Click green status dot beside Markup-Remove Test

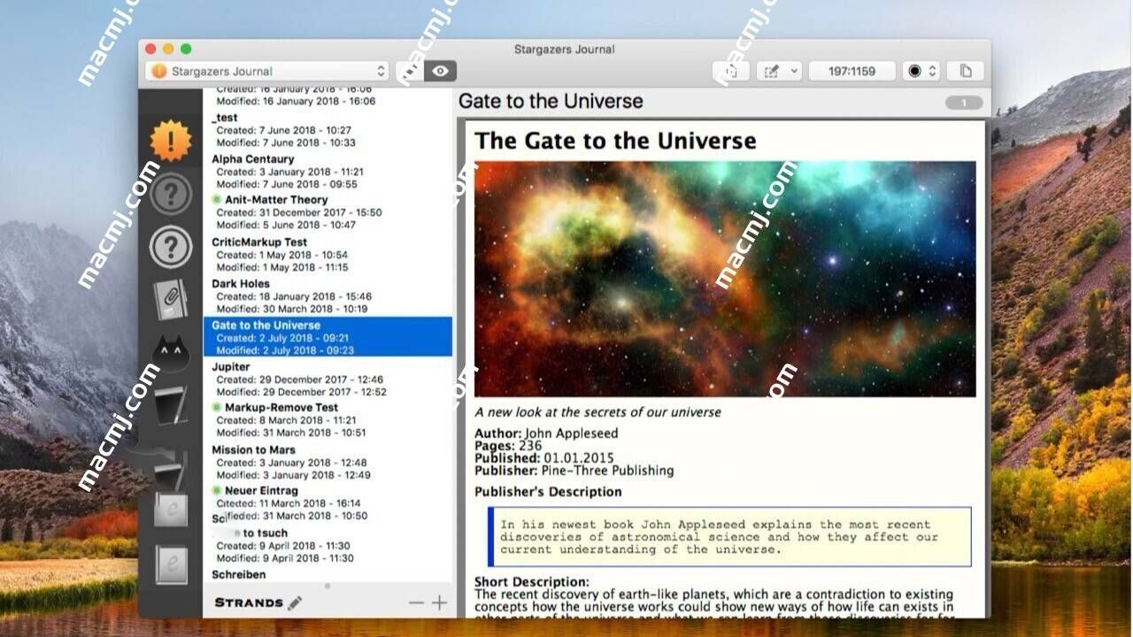pyautogui.click(x=217, y=407)
